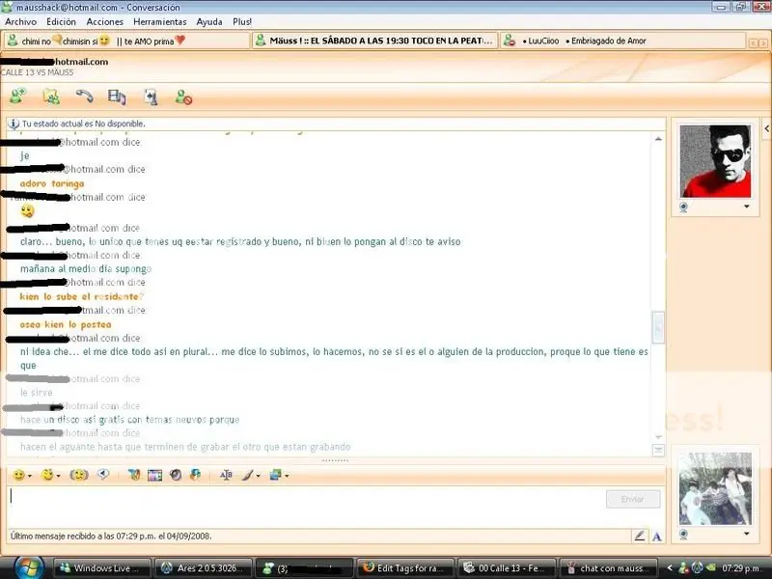The width and height of the screenshot is (772, 579).
Task: Click the webcam icon under your own picture
Action: pyautogui.click(x=683, y=535)
